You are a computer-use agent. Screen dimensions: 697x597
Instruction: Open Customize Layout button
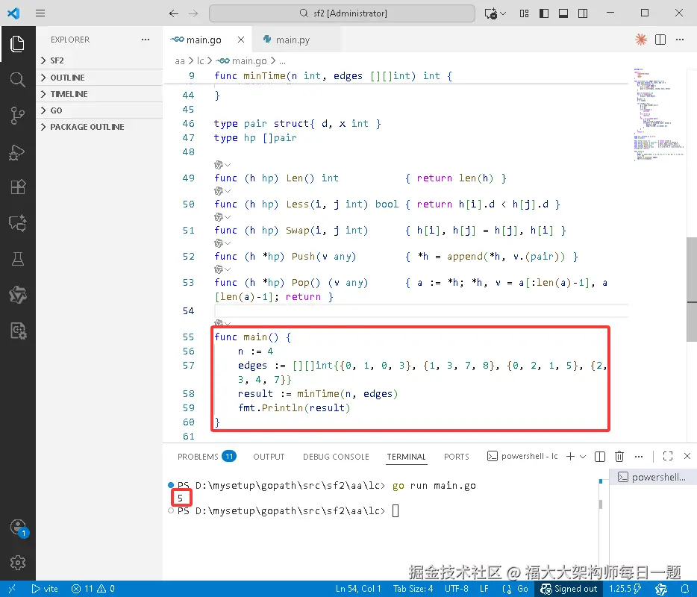pyautogui.click(x=524, y=13)
